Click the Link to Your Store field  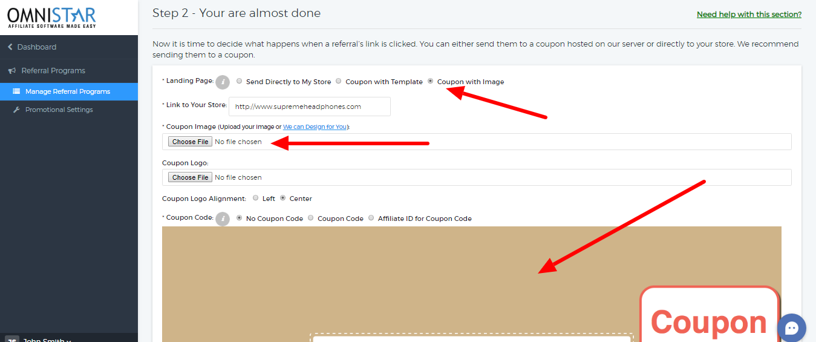[310, 107]
